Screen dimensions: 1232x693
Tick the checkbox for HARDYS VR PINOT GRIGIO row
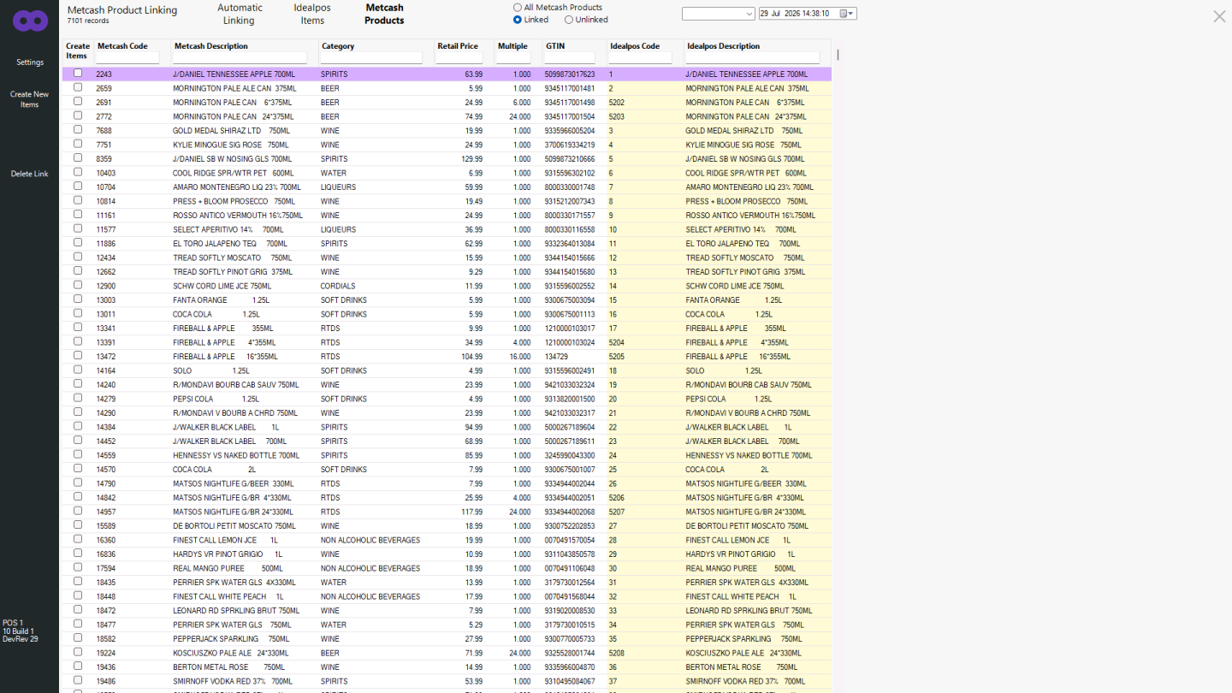[78, 554]
